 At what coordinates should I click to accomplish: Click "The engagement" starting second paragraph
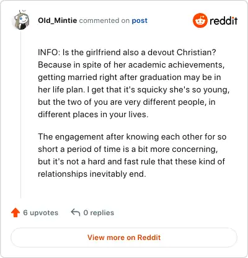(71, 137)
